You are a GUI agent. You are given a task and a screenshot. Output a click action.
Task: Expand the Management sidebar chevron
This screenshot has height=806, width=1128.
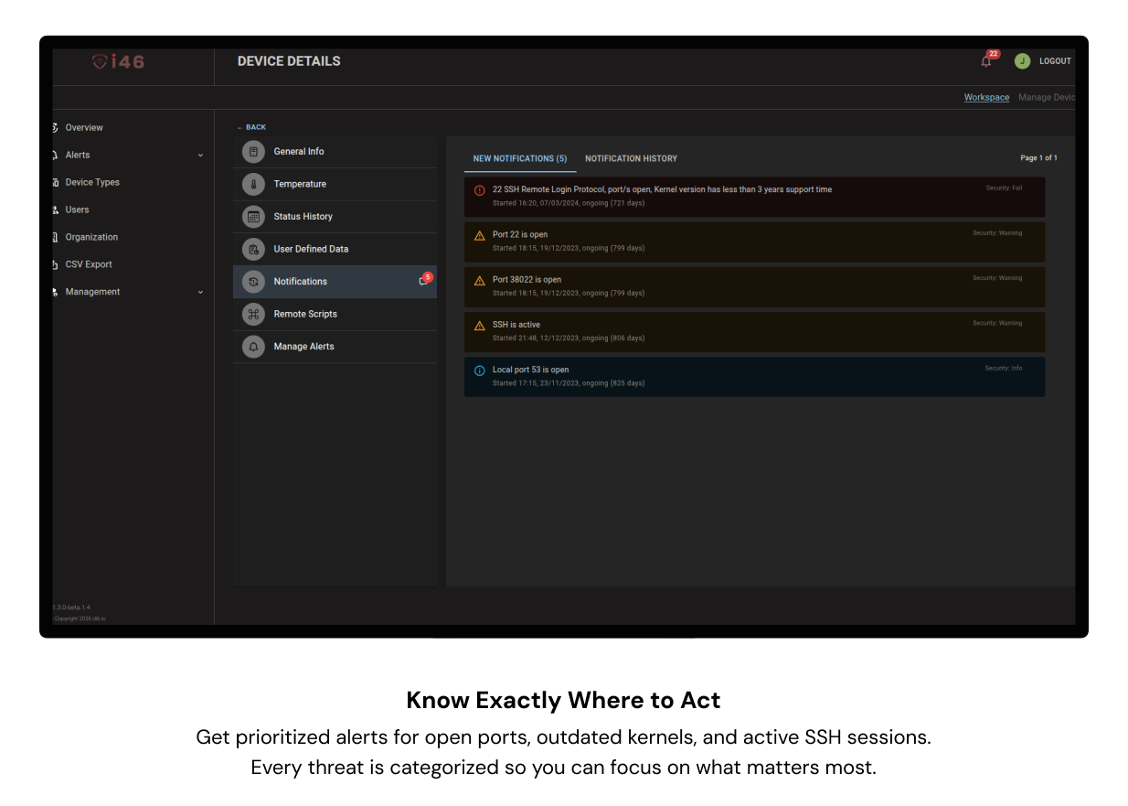click(x=200, y=293)
